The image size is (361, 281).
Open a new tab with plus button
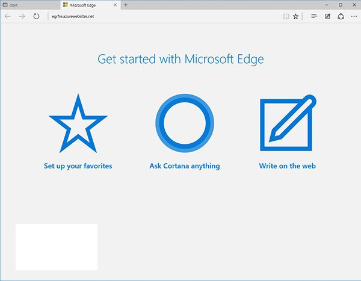point(126,5)
